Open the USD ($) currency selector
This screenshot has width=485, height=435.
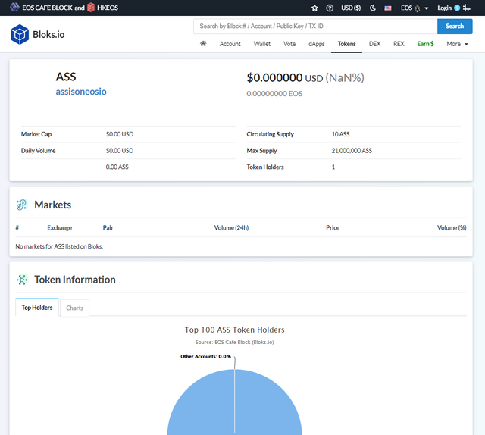click(351, 8)
